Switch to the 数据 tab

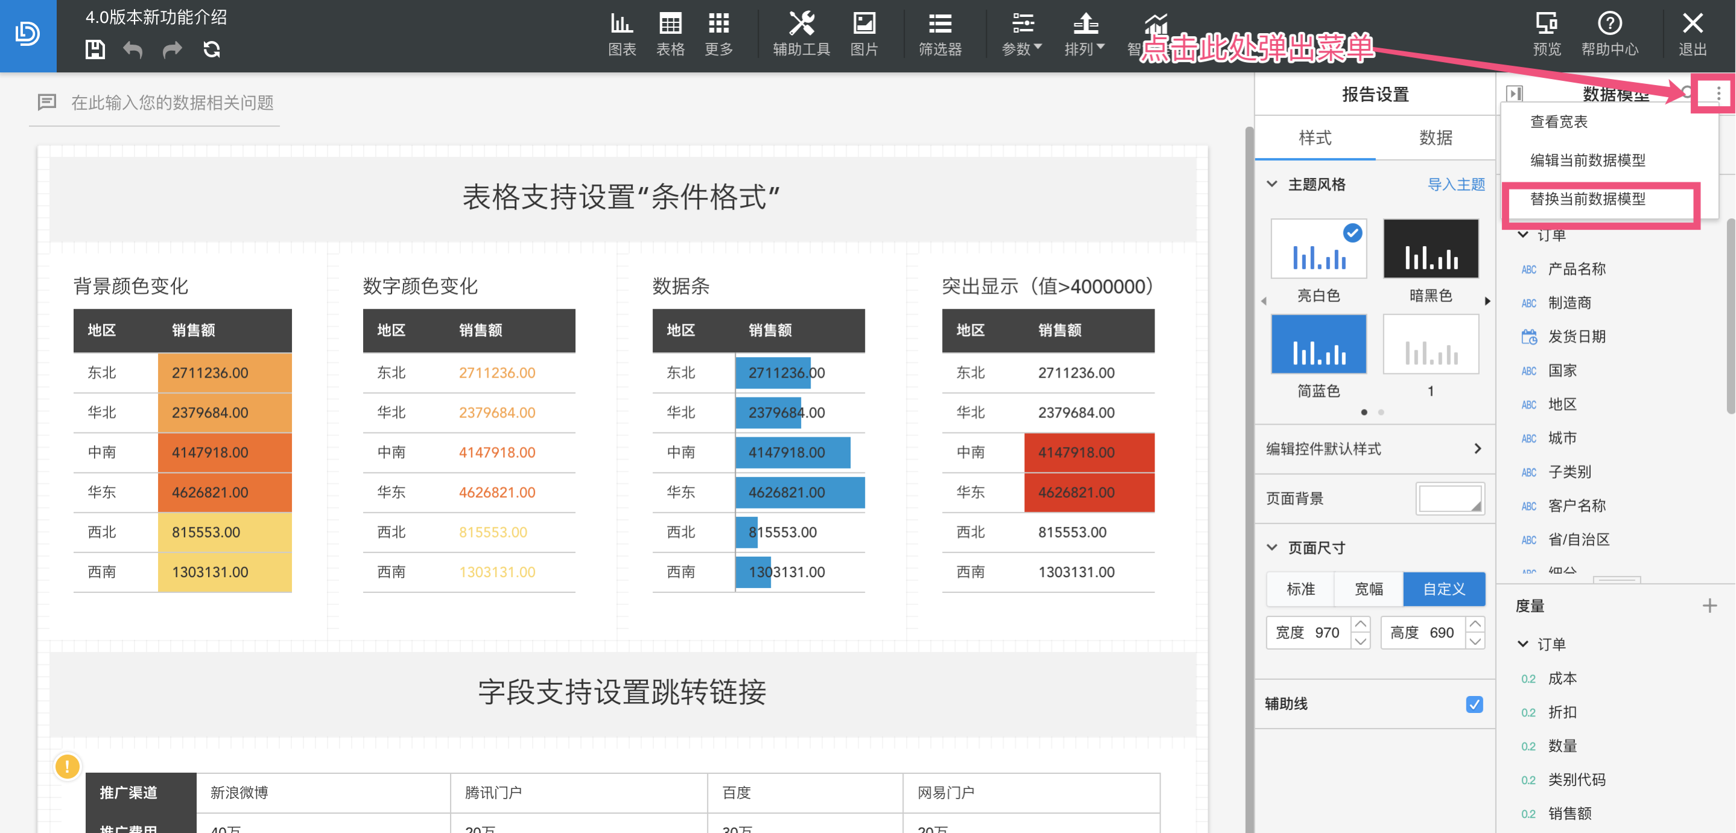pyautogui.click(x=1436, y=138)
